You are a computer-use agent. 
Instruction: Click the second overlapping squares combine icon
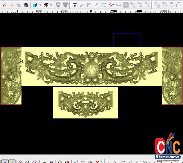[140, 5]
